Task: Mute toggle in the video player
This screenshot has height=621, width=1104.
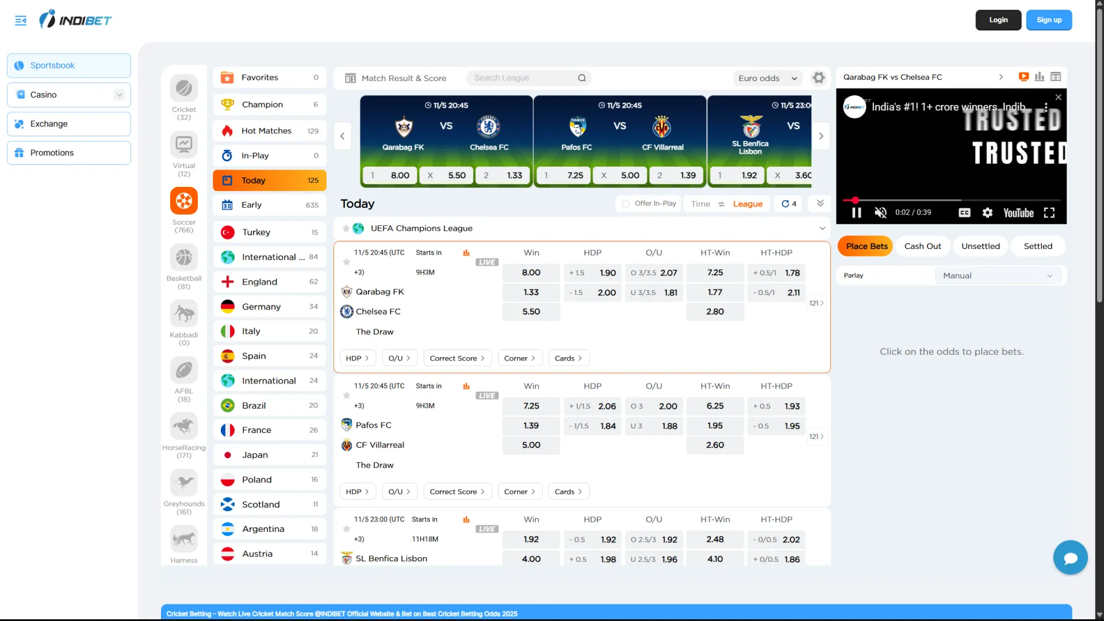Action: point(880,212)
